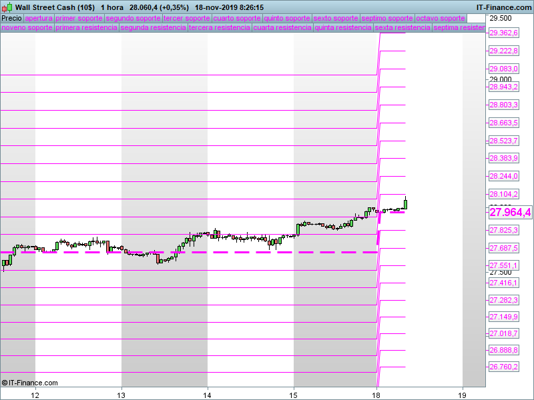534x400 pixels.
Task: Select the 'Precio' indicator label
Action: [11, 18]
